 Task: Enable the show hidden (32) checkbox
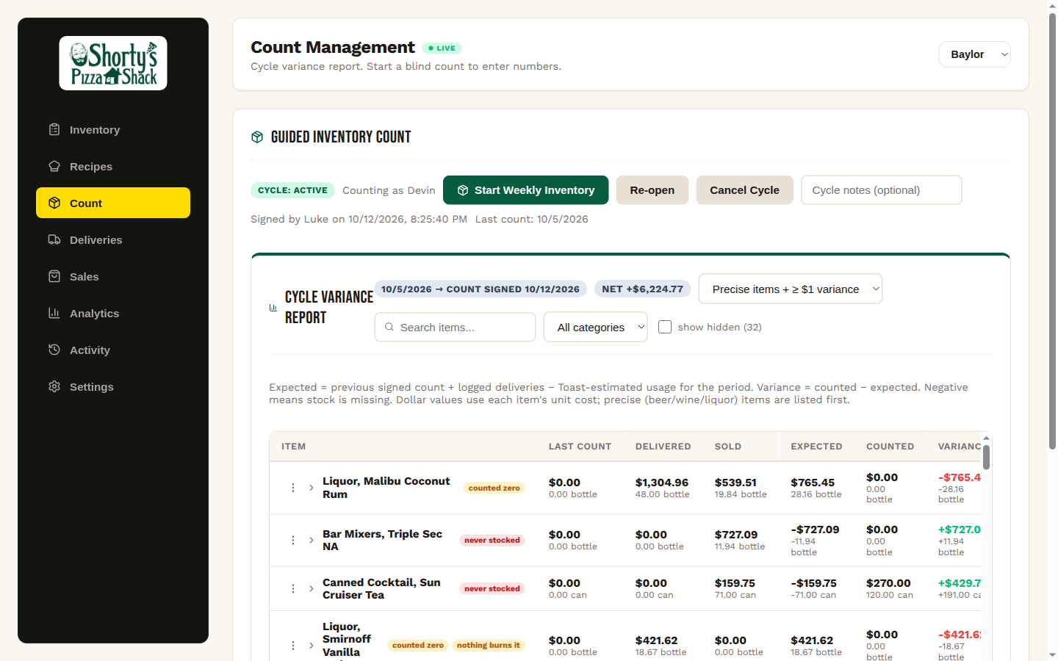coord(665,327)
